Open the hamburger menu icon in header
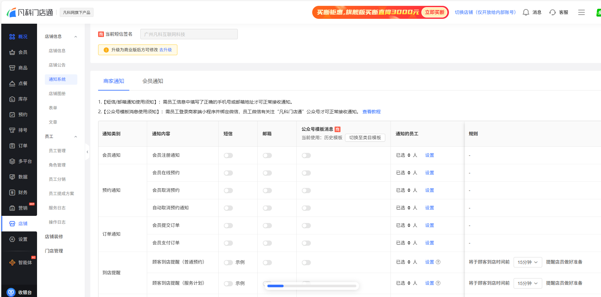Image resolution: width=601 pixels, height=297 pixels. pos(581,12)
